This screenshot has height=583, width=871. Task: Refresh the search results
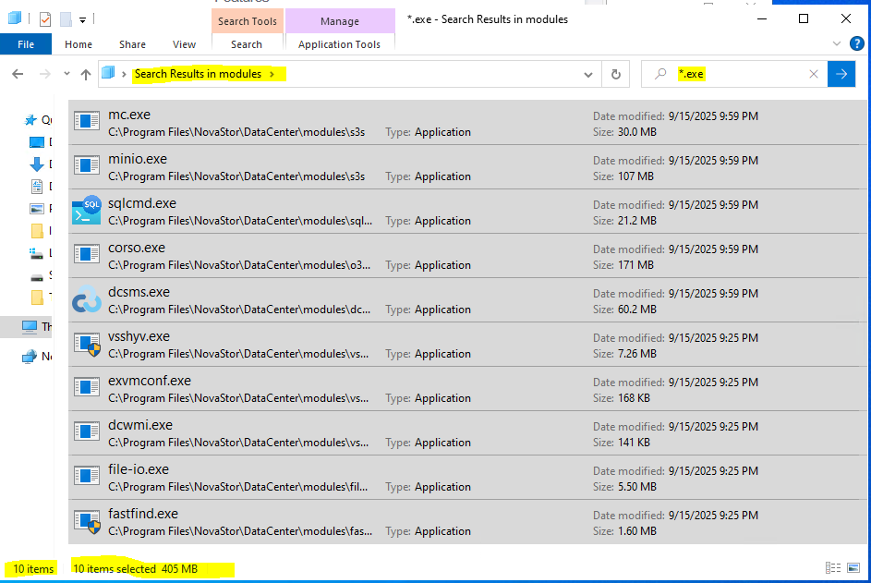click(615, 74)
